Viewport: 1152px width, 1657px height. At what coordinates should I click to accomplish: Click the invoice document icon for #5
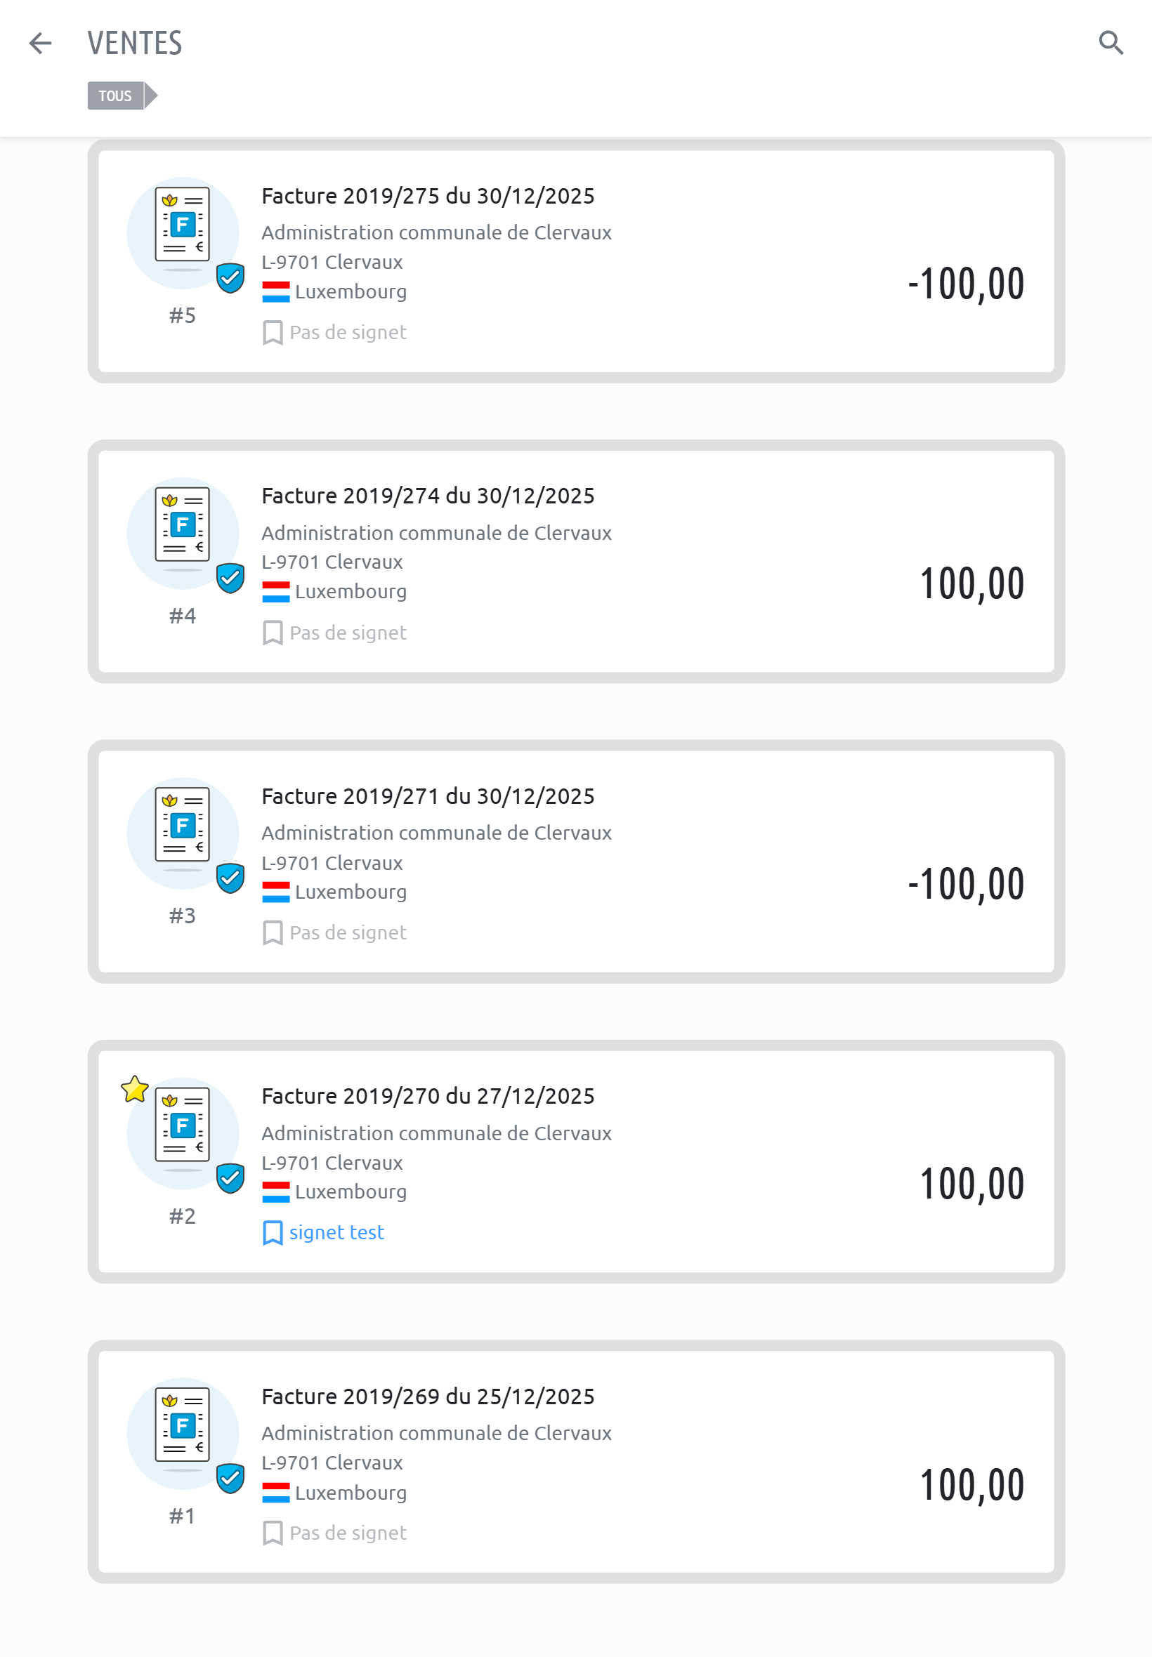click(x=183, y=225)
